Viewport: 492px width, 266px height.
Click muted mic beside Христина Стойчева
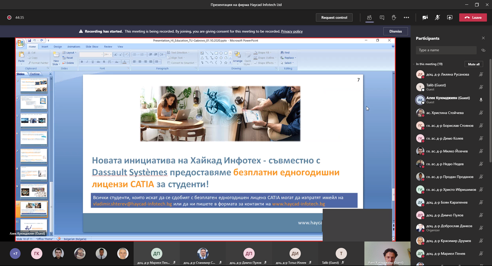[x=480, y=113]
